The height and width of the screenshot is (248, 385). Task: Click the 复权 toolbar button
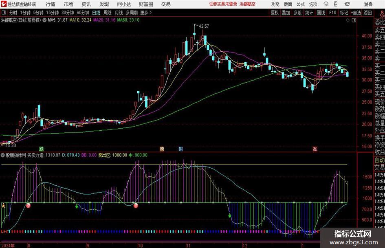tap(275, 13)
